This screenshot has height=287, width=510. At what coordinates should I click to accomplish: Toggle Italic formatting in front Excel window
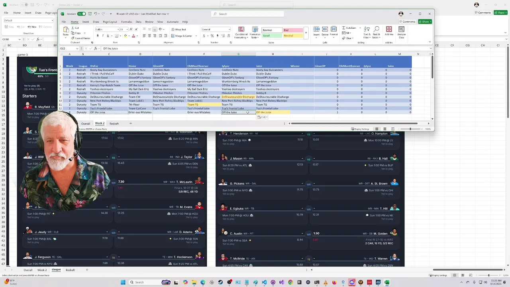click(x=103, y=36)
